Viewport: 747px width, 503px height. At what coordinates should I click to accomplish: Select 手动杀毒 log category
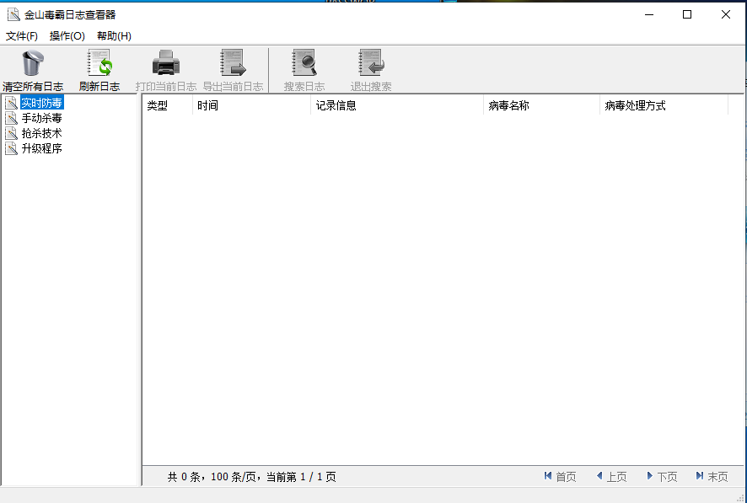[x=41, y=118]
